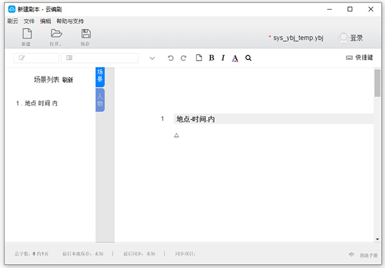
Task: Click the file name sys_ybj_temp.ybj
Action: click(x=298, y=38)
